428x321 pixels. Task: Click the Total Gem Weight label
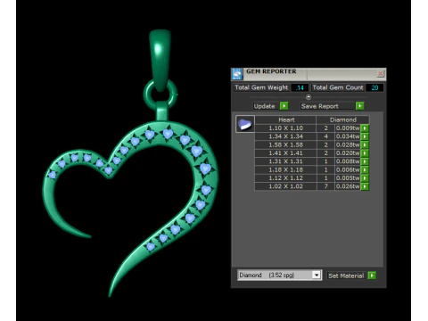(261, 87)
